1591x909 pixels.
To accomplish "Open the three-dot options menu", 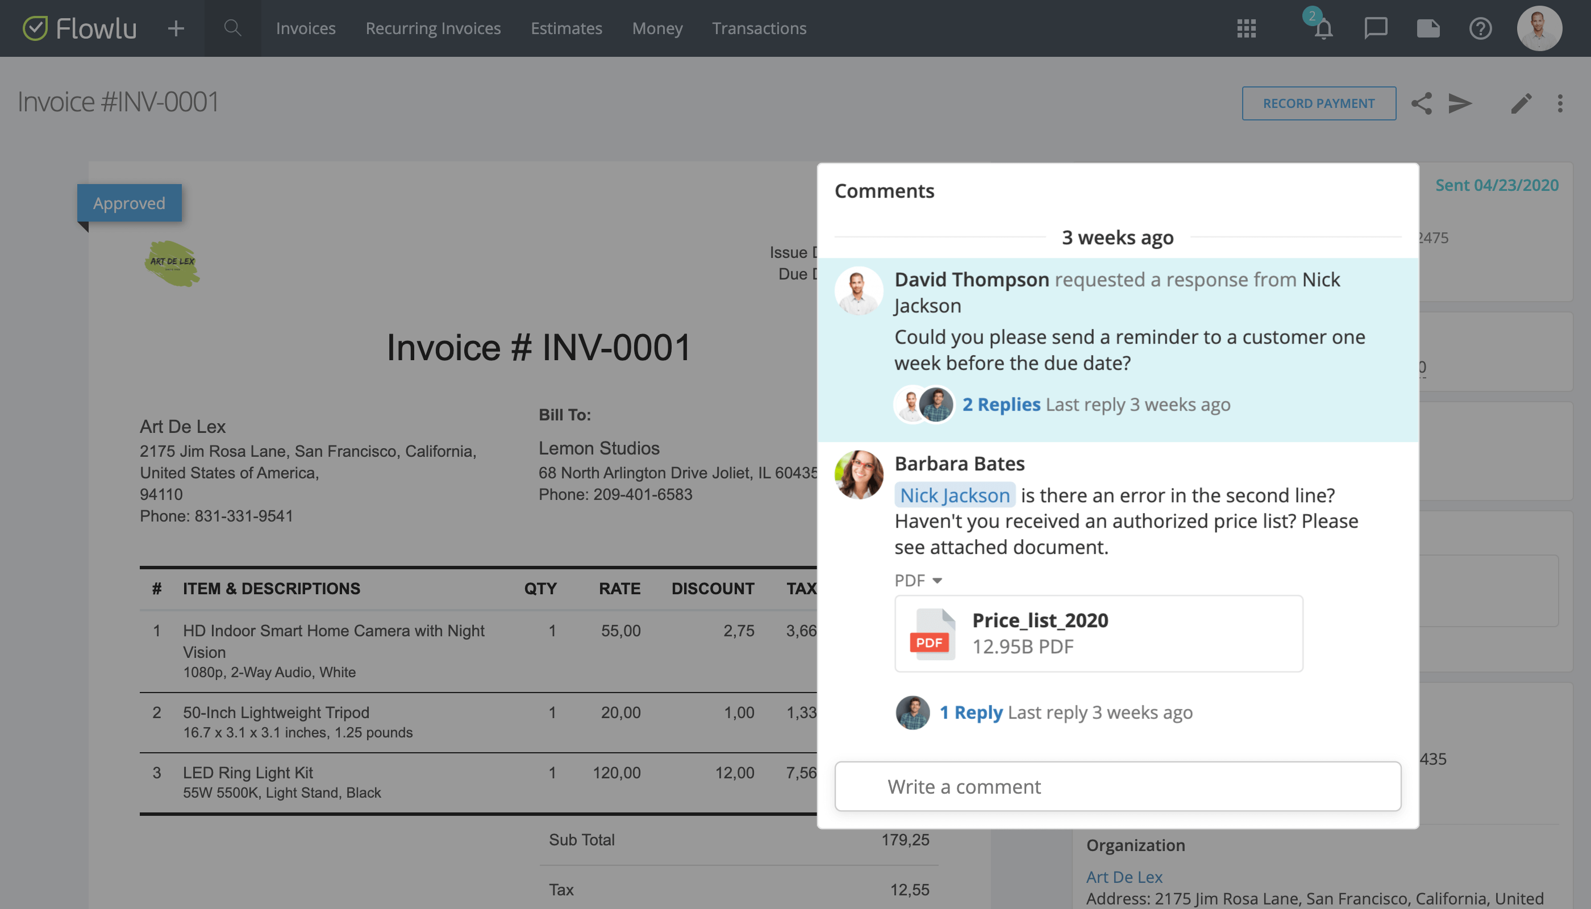I will [x=1560, y=103].
